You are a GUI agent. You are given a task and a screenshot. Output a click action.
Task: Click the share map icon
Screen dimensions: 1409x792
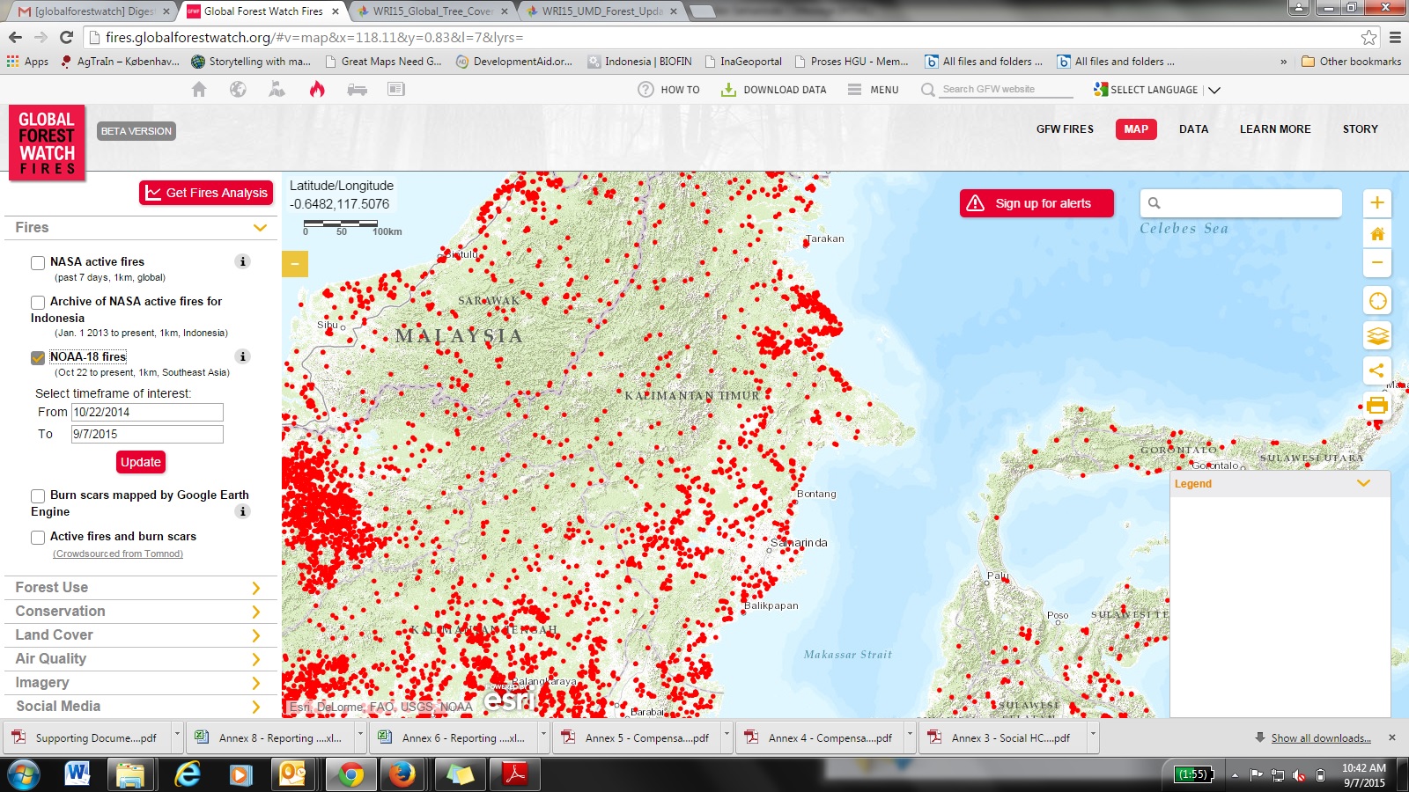[x=1377, y=370]
